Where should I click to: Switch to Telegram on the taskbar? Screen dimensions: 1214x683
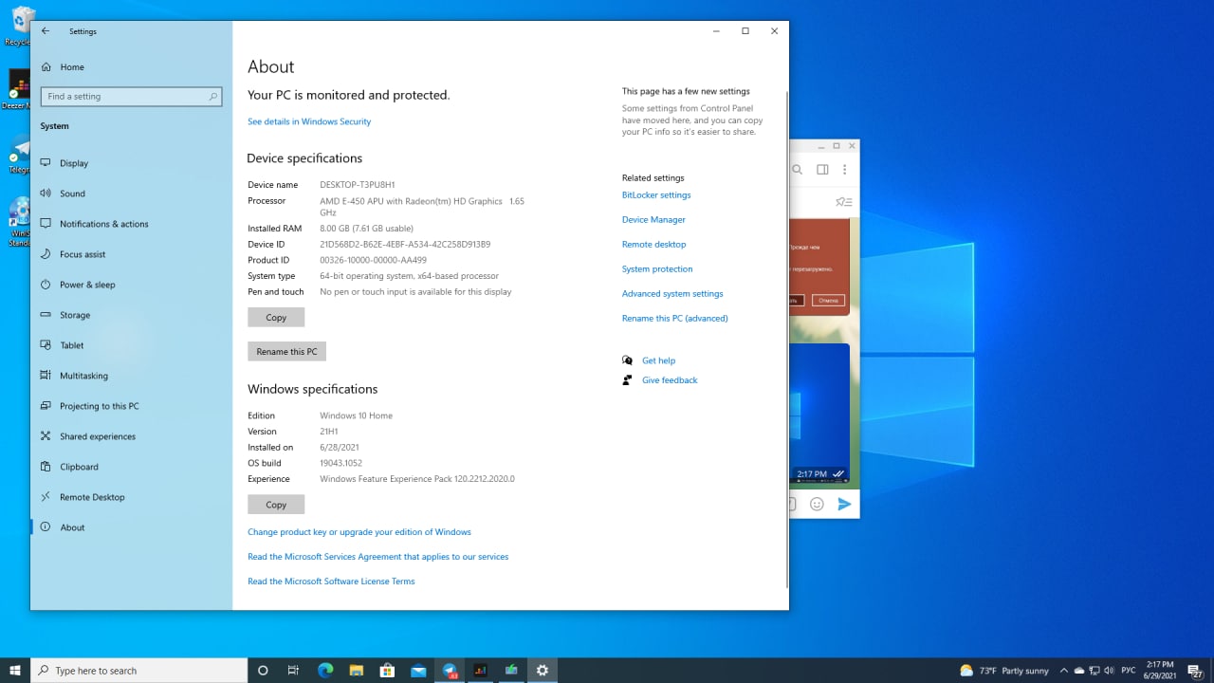point(450,671)
